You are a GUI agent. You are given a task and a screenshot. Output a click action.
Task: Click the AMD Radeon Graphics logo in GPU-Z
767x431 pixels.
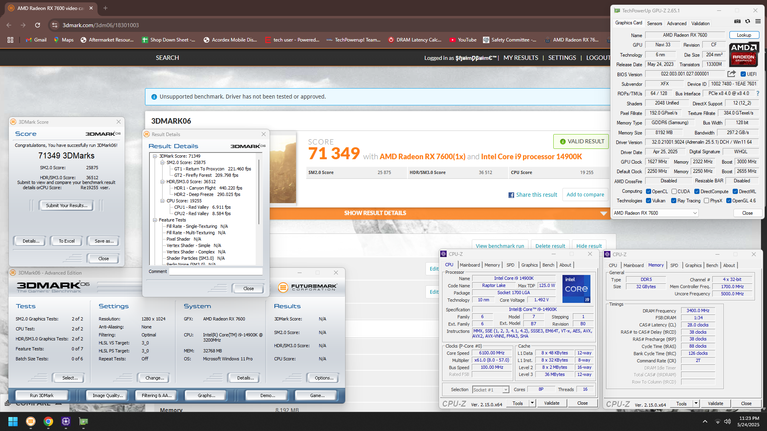coord(743,55)
